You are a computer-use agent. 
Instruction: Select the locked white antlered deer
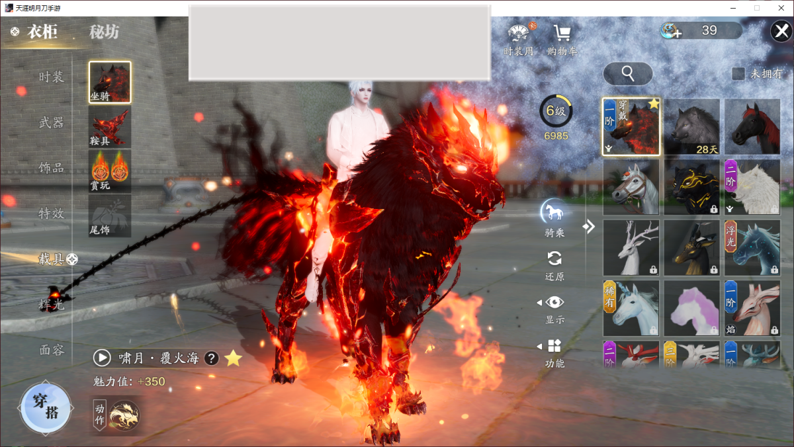[631, 248]
